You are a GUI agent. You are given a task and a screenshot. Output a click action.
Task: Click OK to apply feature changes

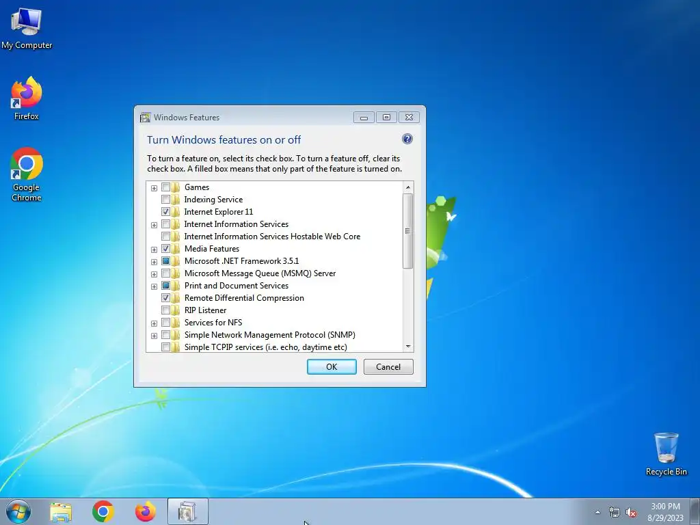pos(332,366)
